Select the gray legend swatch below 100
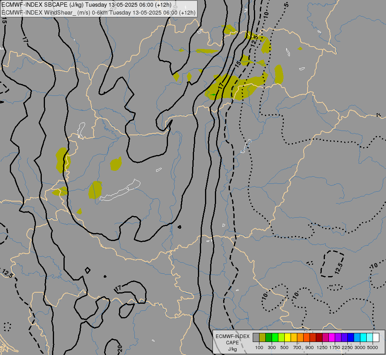 click(256, 338)
